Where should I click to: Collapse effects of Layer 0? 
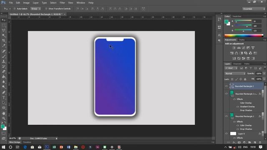pyautogui.click(x=262, y=134)
